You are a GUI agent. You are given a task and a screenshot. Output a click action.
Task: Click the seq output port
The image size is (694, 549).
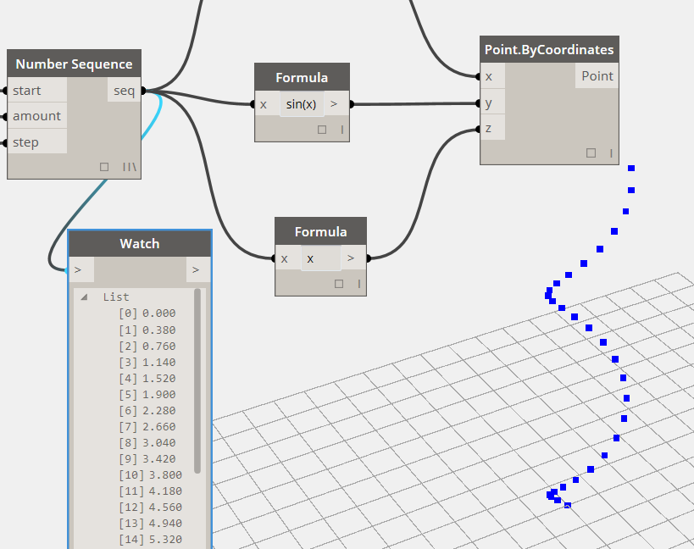coord(124,91)
